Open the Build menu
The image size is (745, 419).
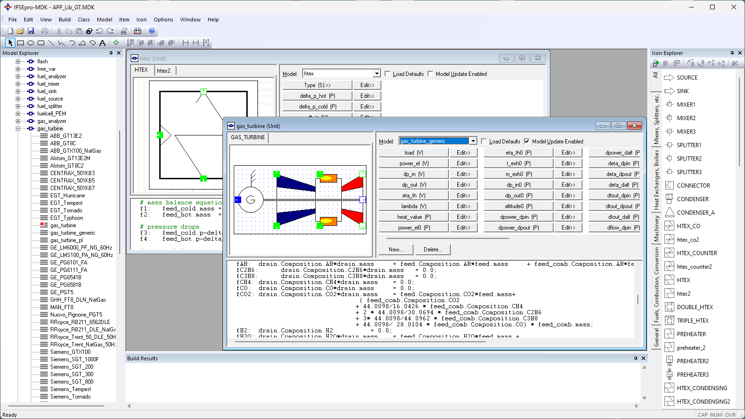tap(65, 20)
